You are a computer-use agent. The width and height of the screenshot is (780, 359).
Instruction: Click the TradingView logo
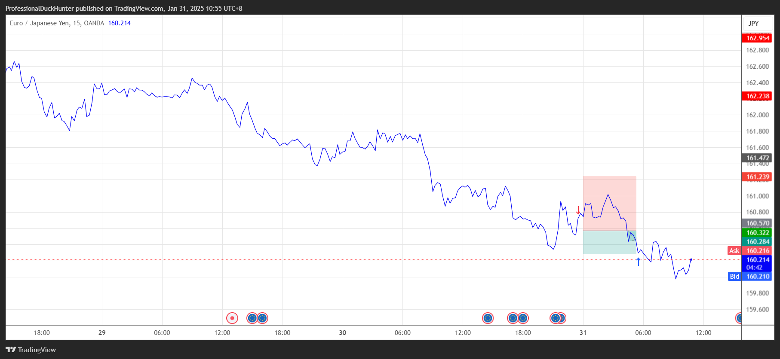point(31,350)
